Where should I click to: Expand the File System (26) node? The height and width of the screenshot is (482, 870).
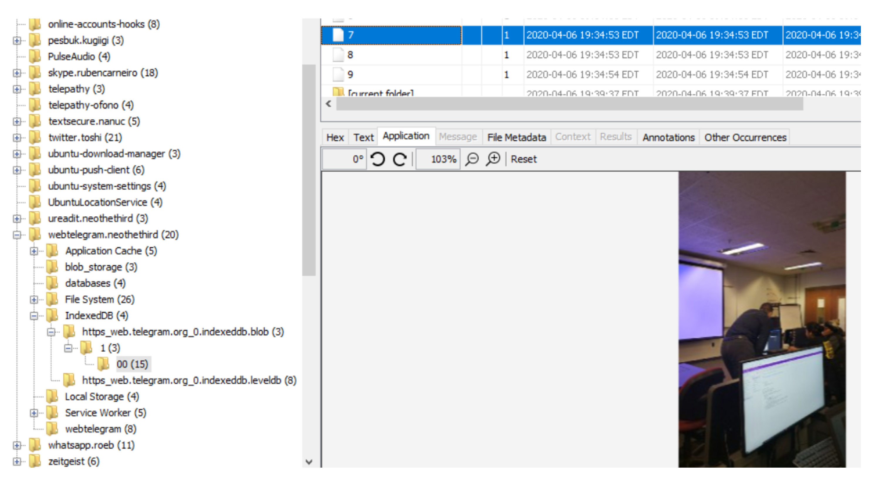(34, 300)
